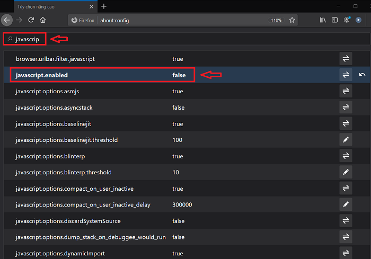The width and height of the screenshot is (371, 259).
Task: Select the browser.urlbar.filter.javascript name
Action: [x=55, y=59]
